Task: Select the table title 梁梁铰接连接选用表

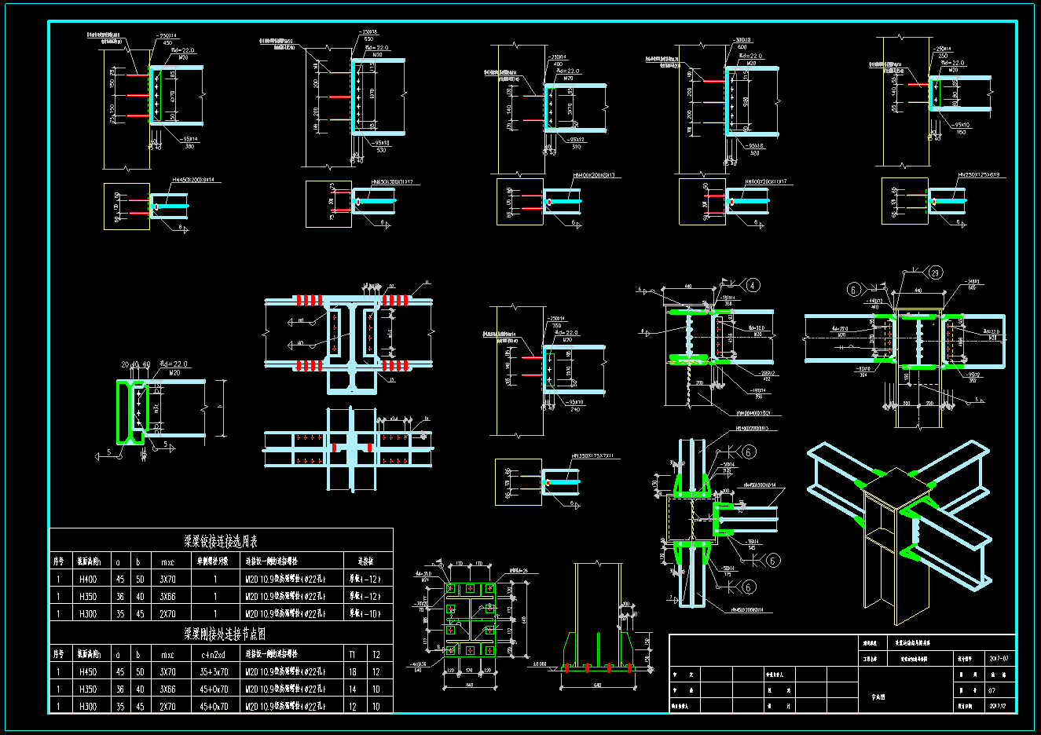Action: 222,542
